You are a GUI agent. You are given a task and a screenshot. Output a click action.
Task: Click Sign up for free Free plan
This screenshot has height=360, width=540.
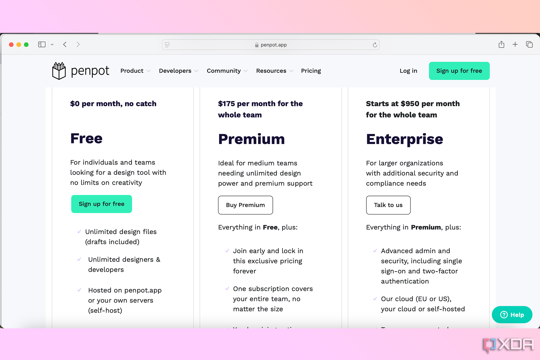coord(102,204)
